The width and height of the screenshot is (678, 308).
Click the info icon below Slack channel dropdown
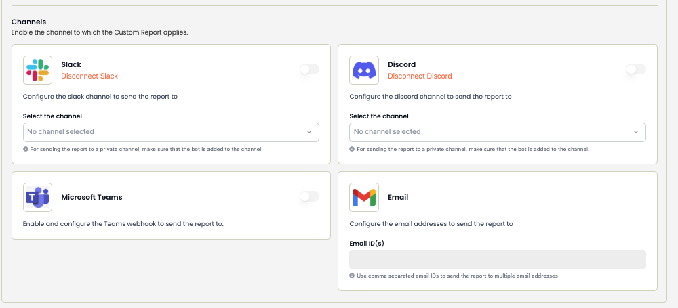26,149
